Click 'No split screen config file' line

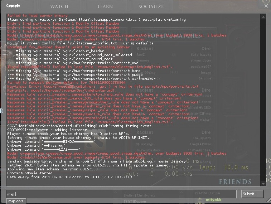(x=80, y=43)
